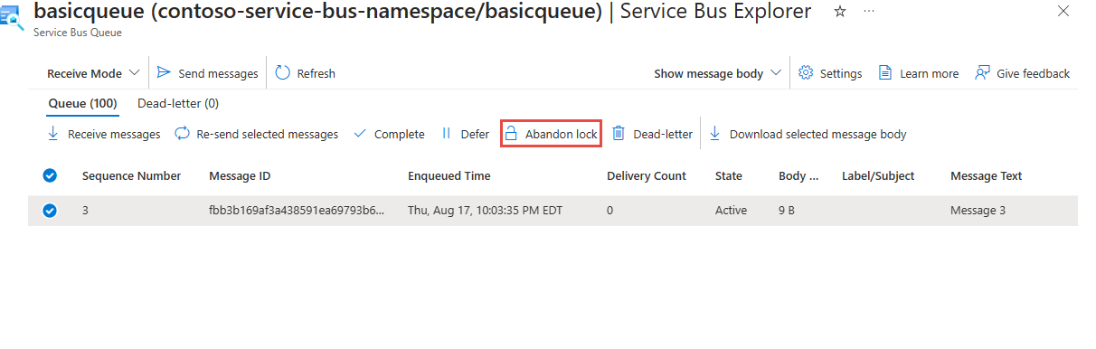Click the Refresh circular arrow icon
Image resolution: width=1096 pixels, height=349 pixels.
283,73
